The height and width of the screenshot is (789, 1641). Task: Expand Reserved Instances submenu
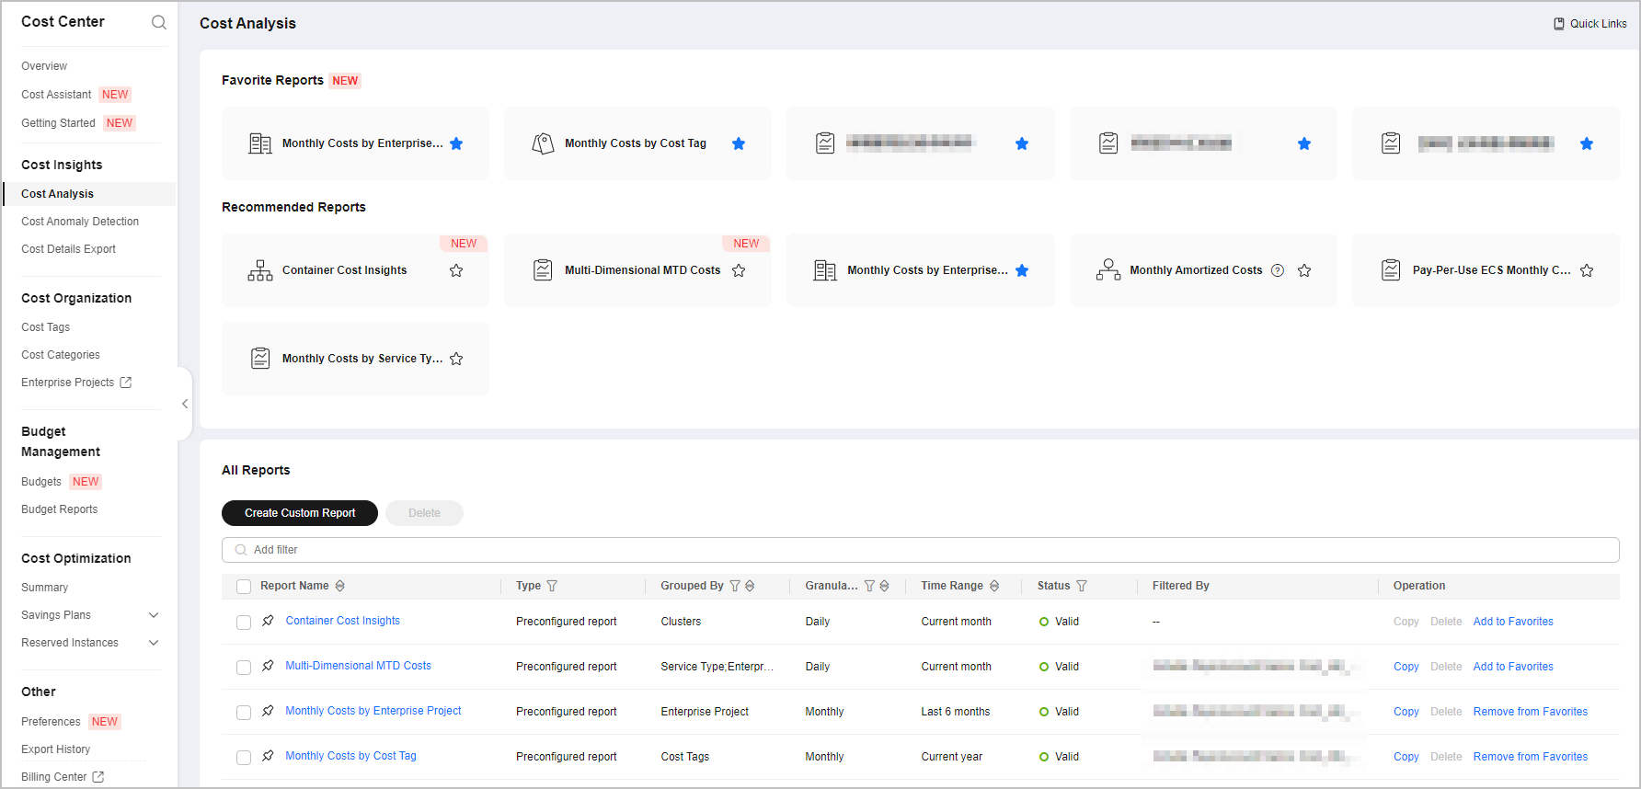point(154,643)
